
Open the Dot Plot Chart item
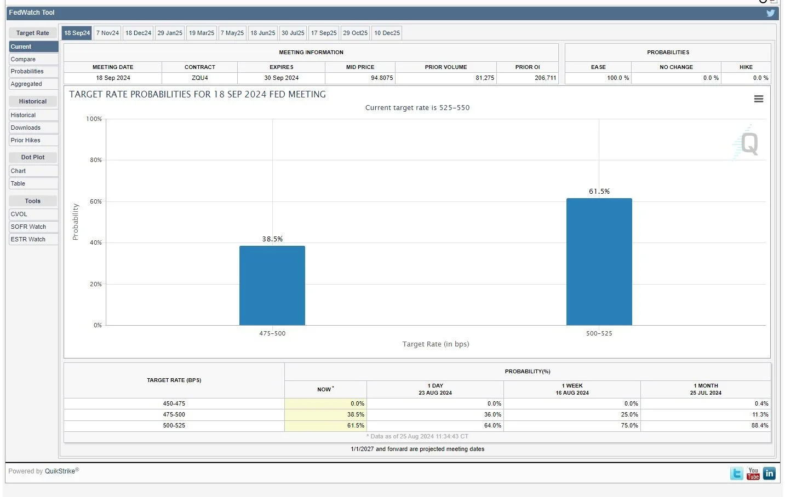33,171
